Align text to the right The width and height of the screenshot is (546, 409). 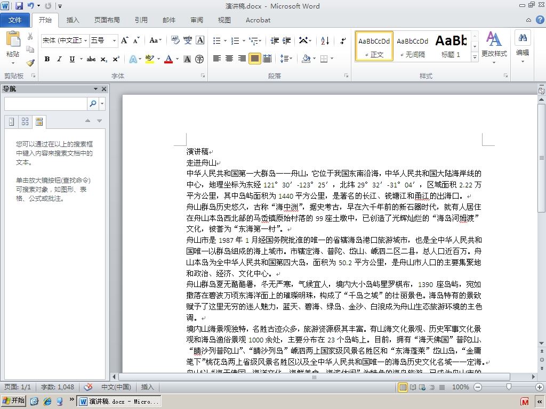click(x=242, y=59)
